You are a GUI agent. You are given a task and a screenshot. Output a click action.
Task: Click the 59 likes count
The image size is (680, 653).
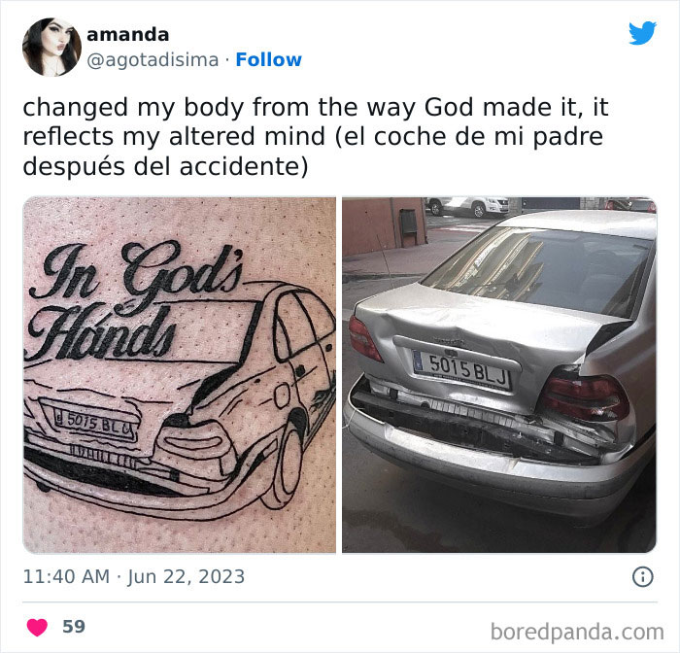pos(74,627)
